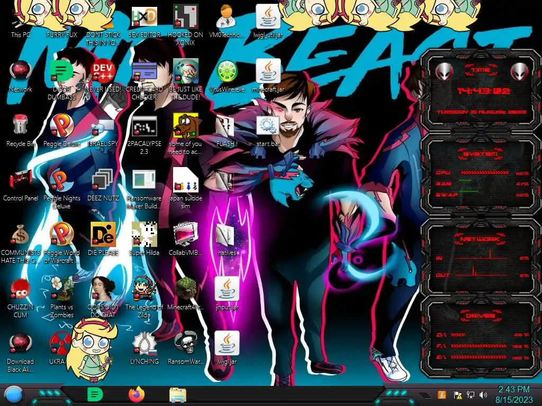
Task: Click the SYSTEM widget header
Action: (x=481, y=154)
